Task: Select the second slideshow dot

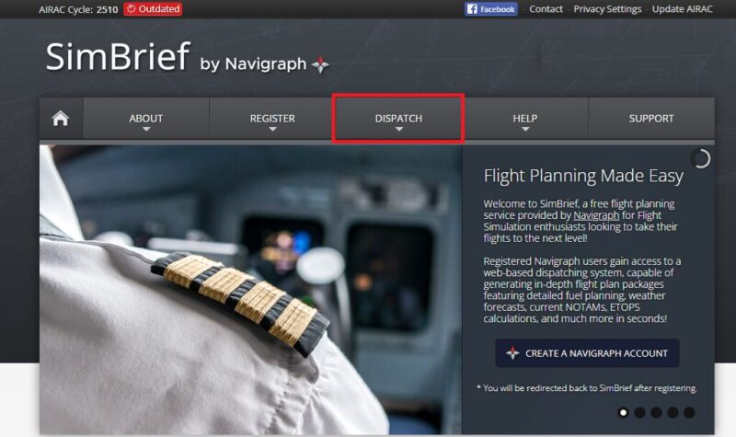Action: 639,412
